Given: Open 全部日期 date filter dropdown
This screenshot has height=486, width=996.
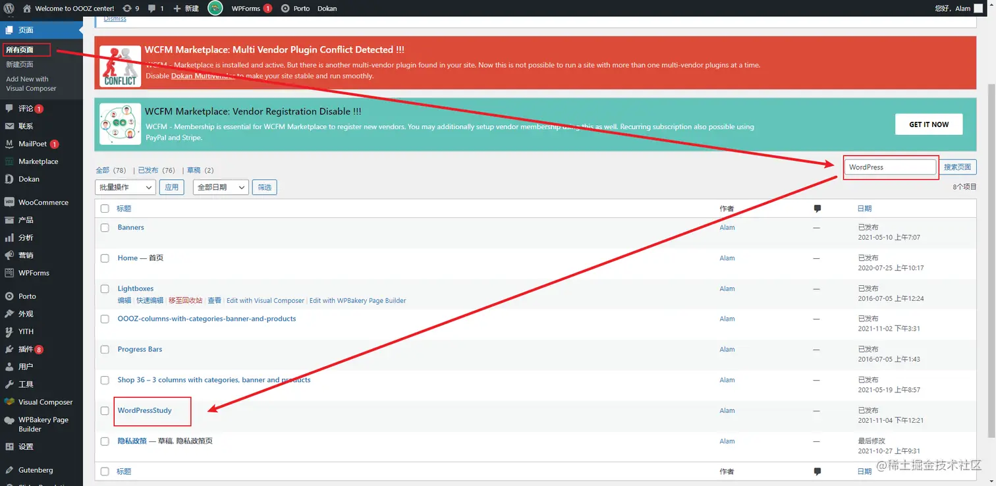Looking at the screenshot, I should coord(221,187).
